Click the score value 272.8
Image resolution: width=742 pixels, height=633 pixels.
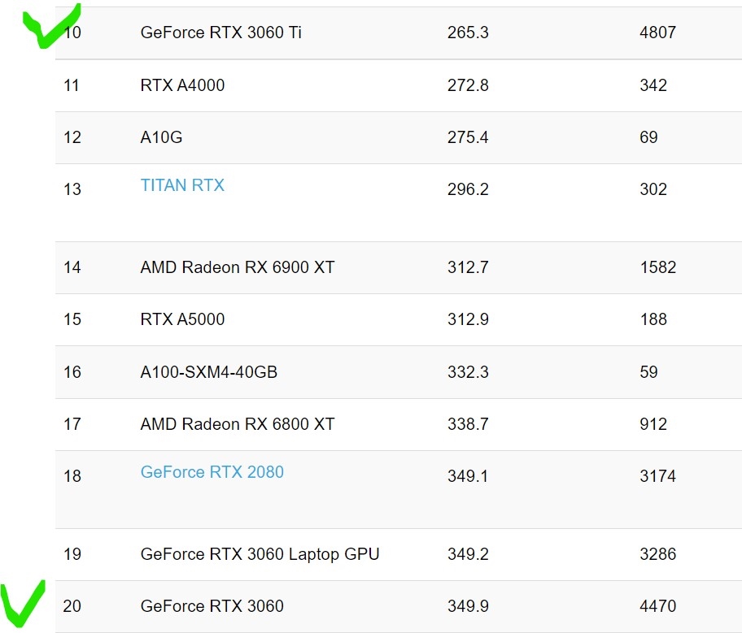[x=468, y=85]
